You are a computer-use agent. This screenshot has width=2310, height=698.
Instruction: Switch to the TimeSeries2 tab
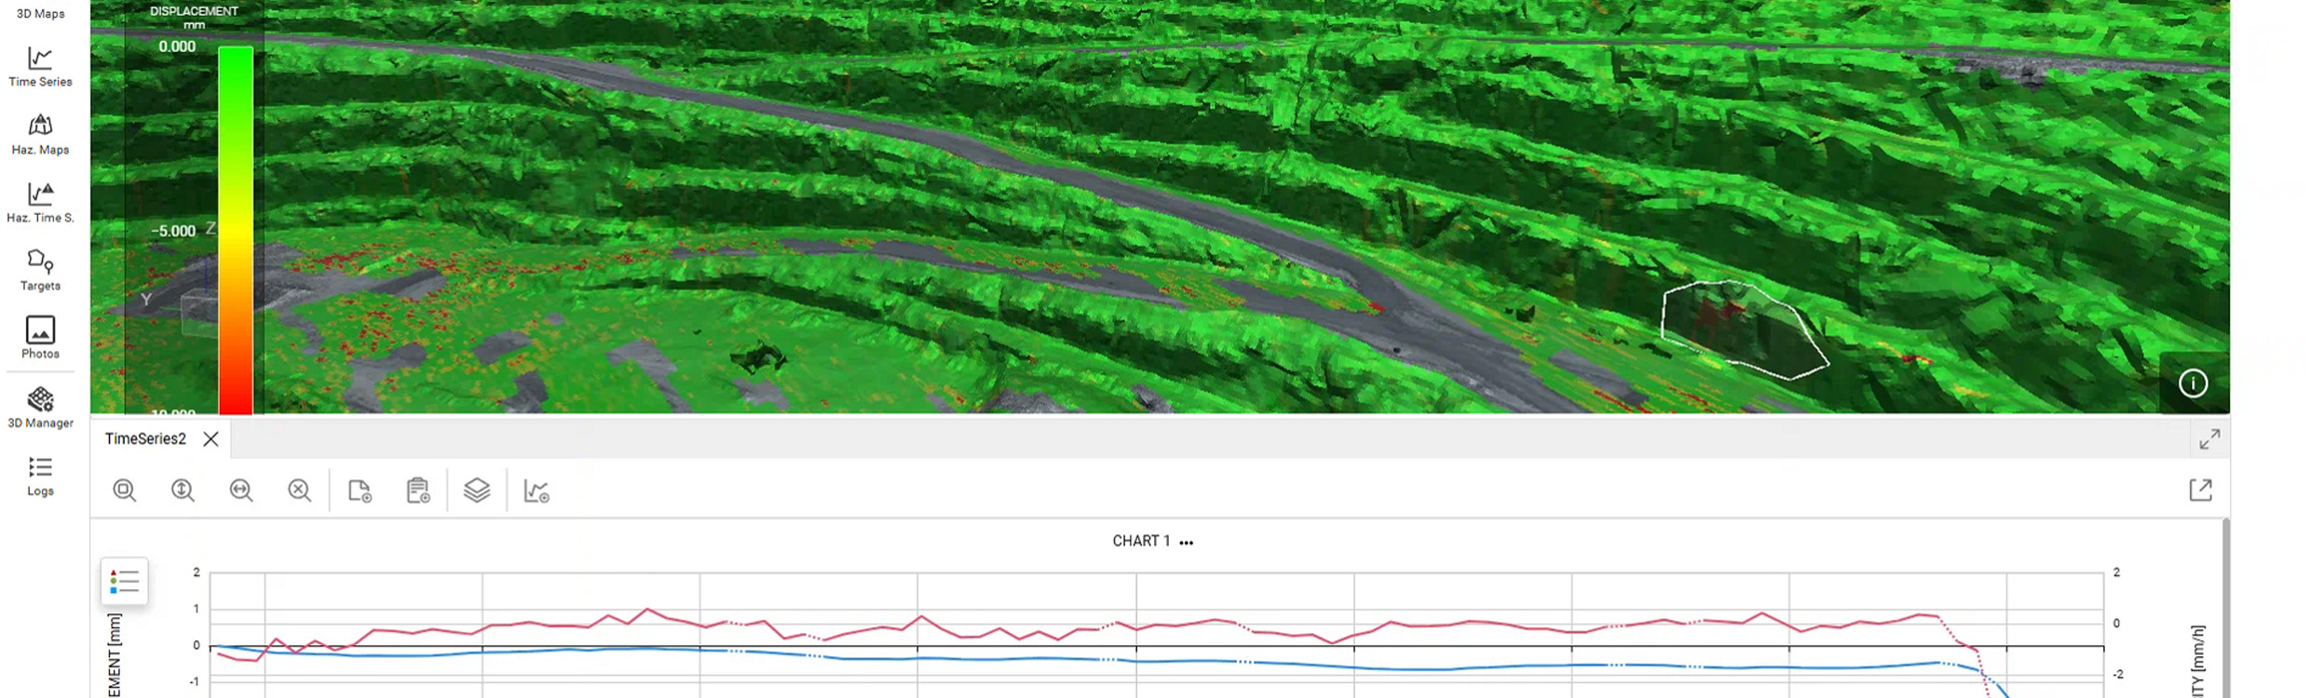click(x=145, y=438)
